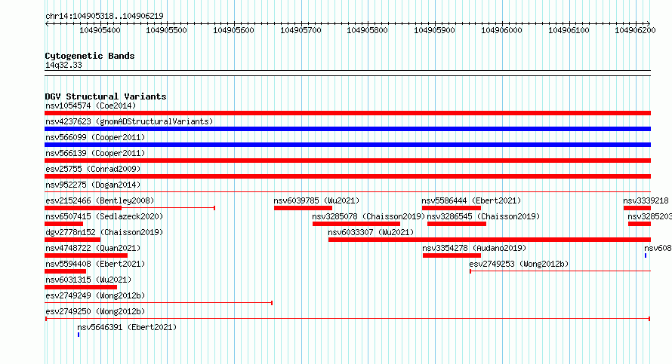This screenshot has width=672, height=364.
Task: Select the 14q32.33 band label
Action: (x=63, y=65)
